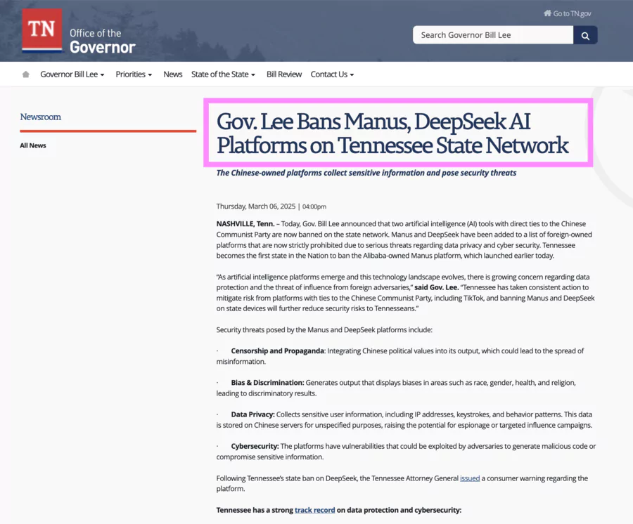
Task: Open the Bill Review navigation item
Action: tap(284, 74)
